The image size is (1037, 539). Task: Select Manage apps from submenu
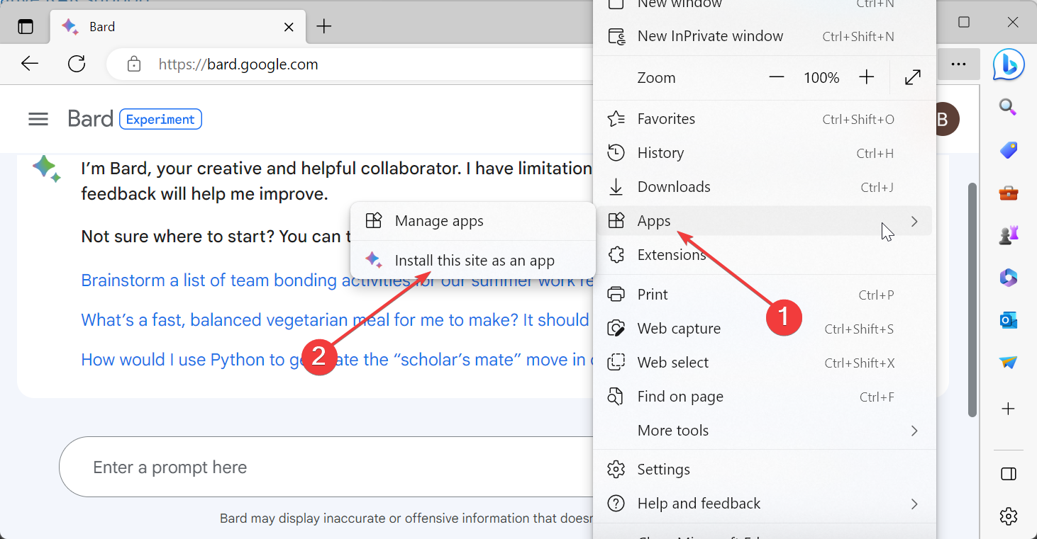(438, 221)
